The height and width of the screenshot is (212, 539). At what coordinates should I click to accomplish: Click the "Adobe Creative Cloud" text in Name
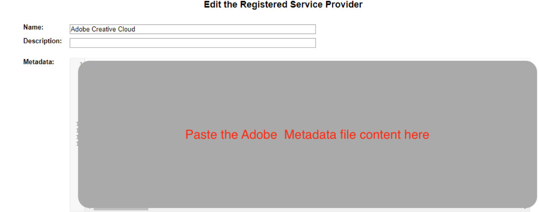[x=103, y=29]
